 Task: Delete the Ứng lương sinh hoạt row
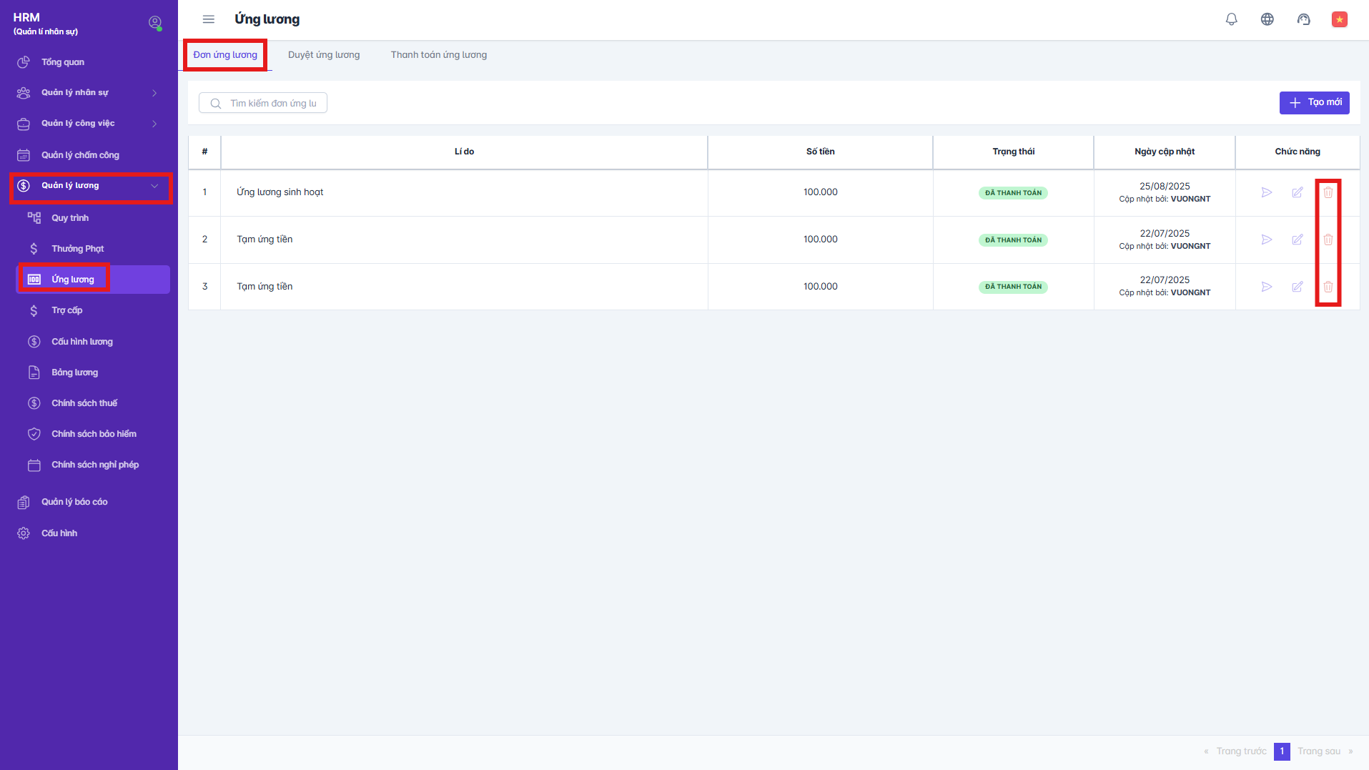(1328, 192)
